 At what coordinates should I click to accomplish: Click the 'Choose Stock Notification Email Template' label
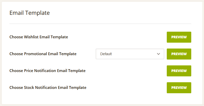[48, 88]
